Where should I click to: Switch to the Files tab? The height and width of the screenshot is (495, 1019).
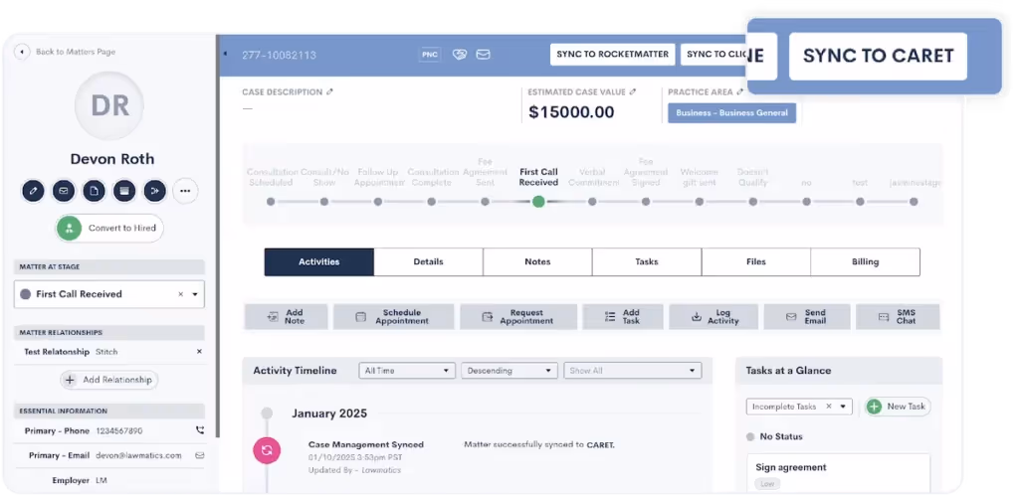pyautogui.click(x=756, y=262)
